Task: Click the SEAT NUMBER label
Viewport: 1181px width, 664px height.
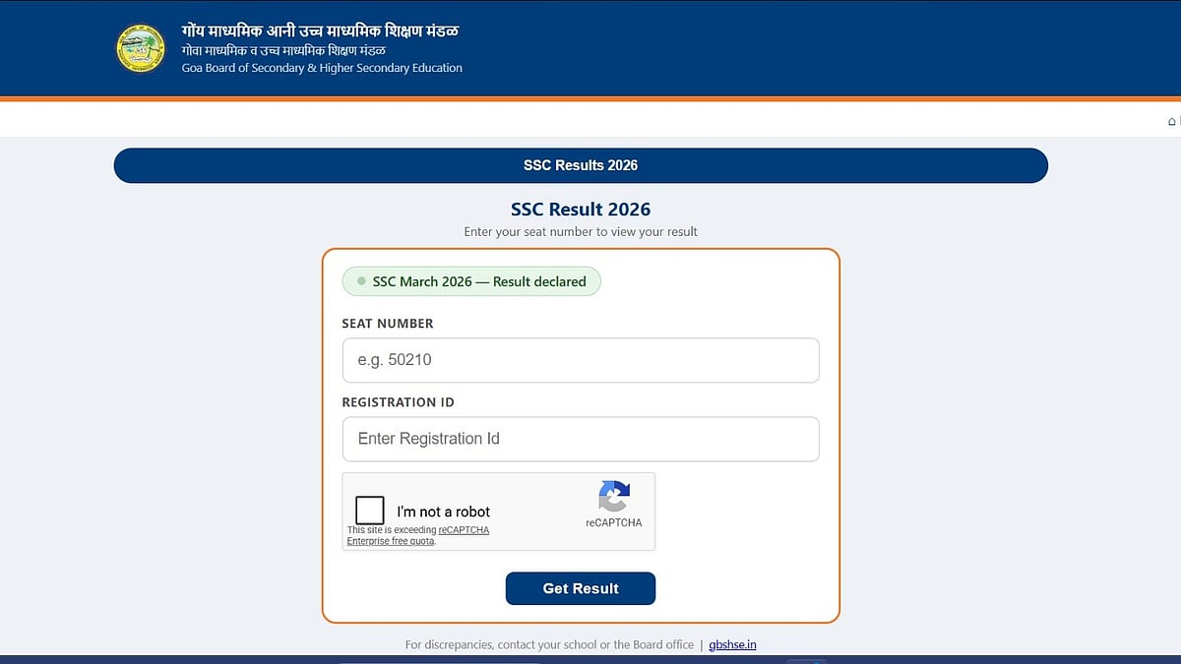Action: coord(388,324)
